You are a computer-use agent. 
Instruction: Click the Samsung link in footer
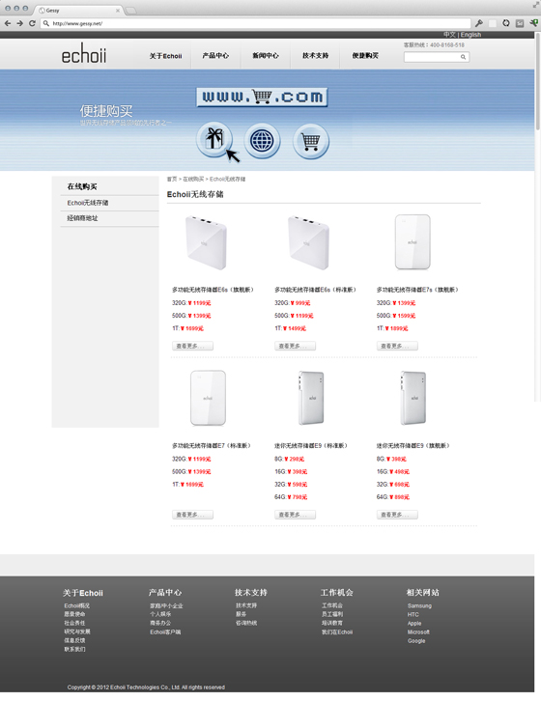[x=419, y=605]
